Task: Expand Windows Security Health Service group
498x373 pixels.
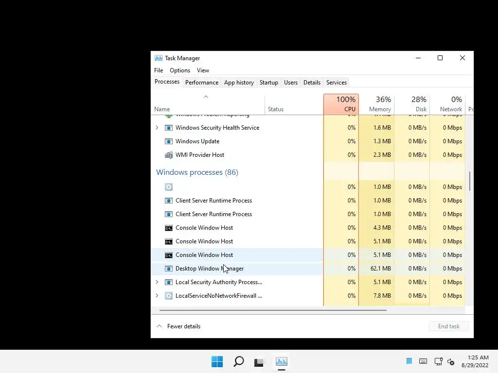Action: [157, 128]
